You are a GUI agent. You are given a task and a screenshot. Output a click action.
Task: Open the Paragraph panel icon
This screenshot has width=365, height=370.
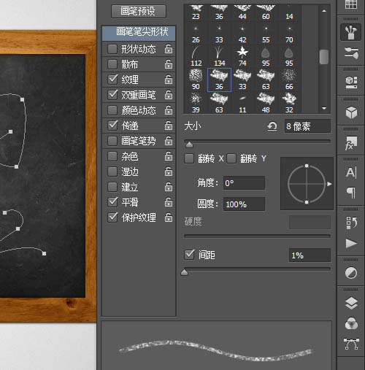[351, 193]
